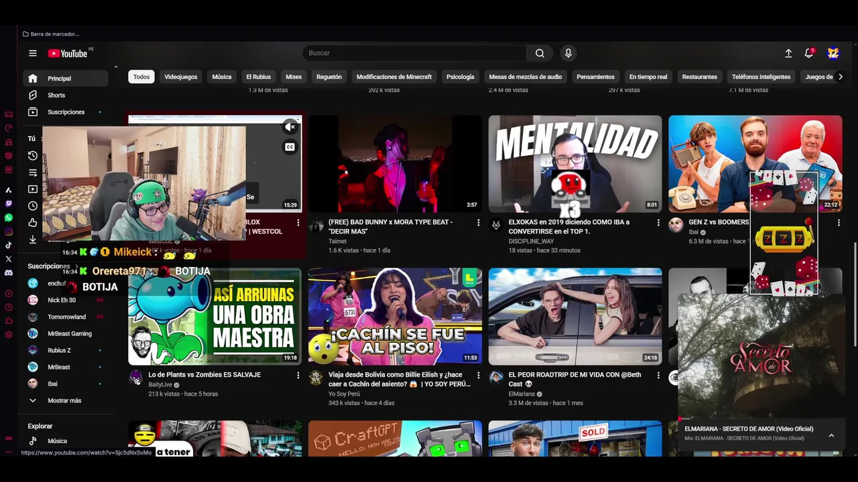Select the Todos filter chip
This screenshot has width=858, height=482.
tap(141, 77)
